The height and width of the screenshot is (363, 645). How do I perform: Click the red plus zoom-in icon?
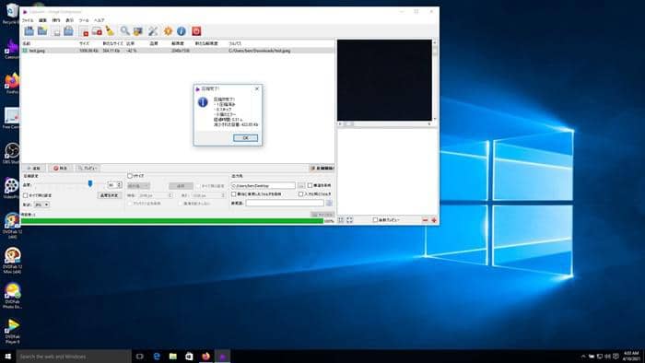pyautogui.click(x=434, y=220)
